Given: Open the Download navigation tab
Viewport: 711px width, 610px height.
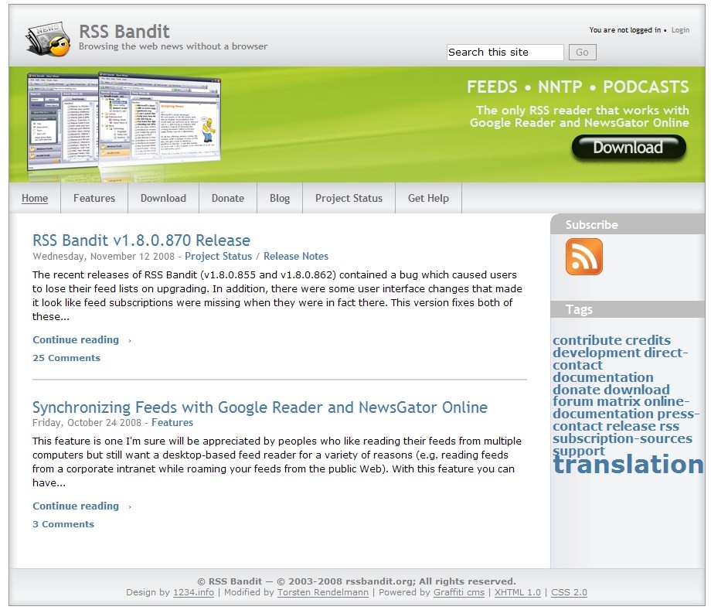Looking at the screenshot, I should click(x=163, y=198).
